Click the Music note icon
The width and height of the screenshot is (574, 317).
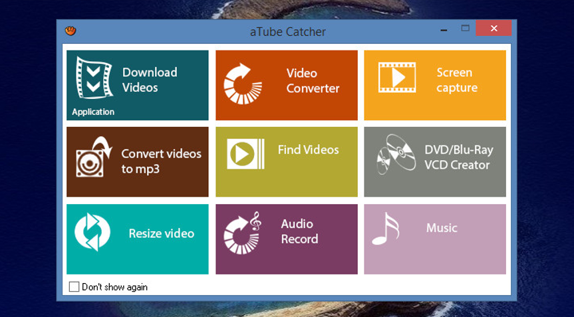coord(386,229)
